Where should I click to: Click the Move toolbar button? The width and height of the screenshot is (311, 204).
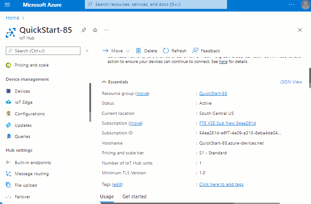(x=113, y=51)
